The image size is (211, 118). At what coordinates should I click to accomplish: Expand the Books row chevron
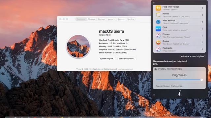pyautogui.click(x=202, y=43)
